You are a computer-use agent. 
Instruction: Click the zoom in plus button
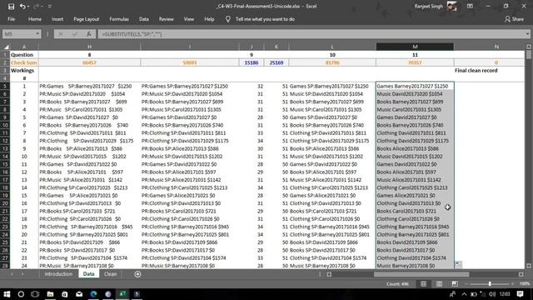click(x=513, y=283)
